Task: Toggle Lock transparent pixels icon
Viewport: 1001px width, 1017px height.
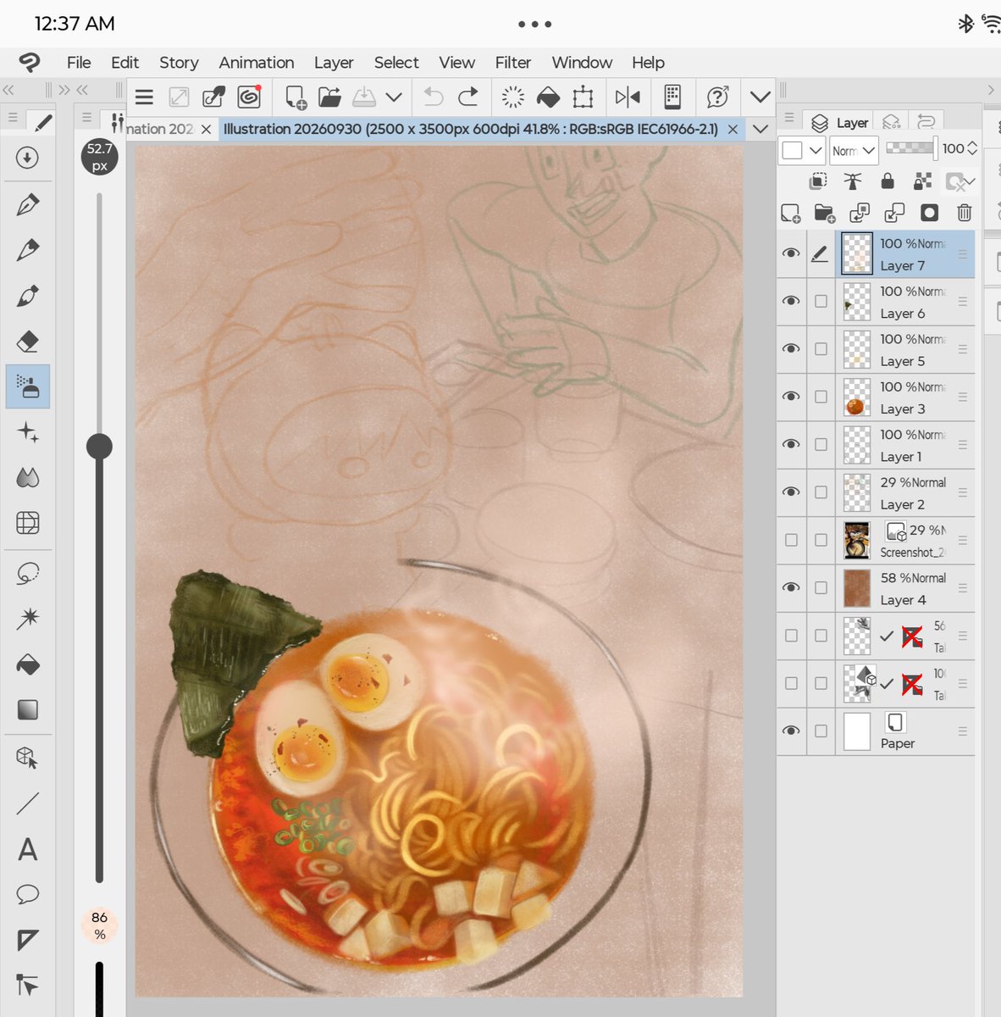Action: click(x=922, y=181)
